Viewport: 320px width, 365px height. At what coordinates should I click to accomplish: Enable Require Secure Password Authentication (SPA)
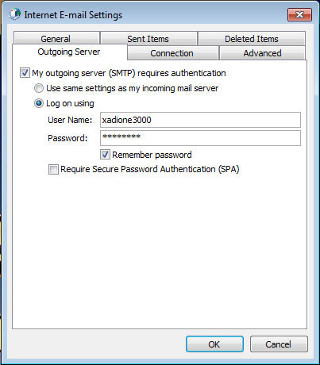point(53,169)
